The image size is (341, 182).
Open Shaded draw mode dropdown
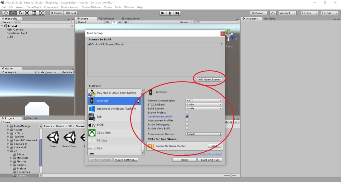[x=90, y=22]
